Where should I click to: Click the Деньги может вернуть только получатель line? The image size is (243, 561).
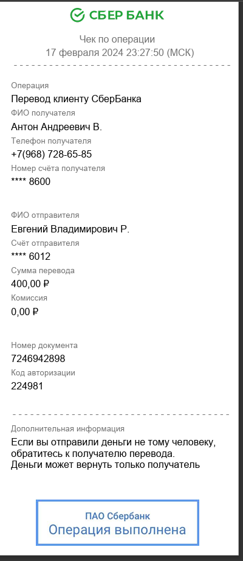coord(105,465)
